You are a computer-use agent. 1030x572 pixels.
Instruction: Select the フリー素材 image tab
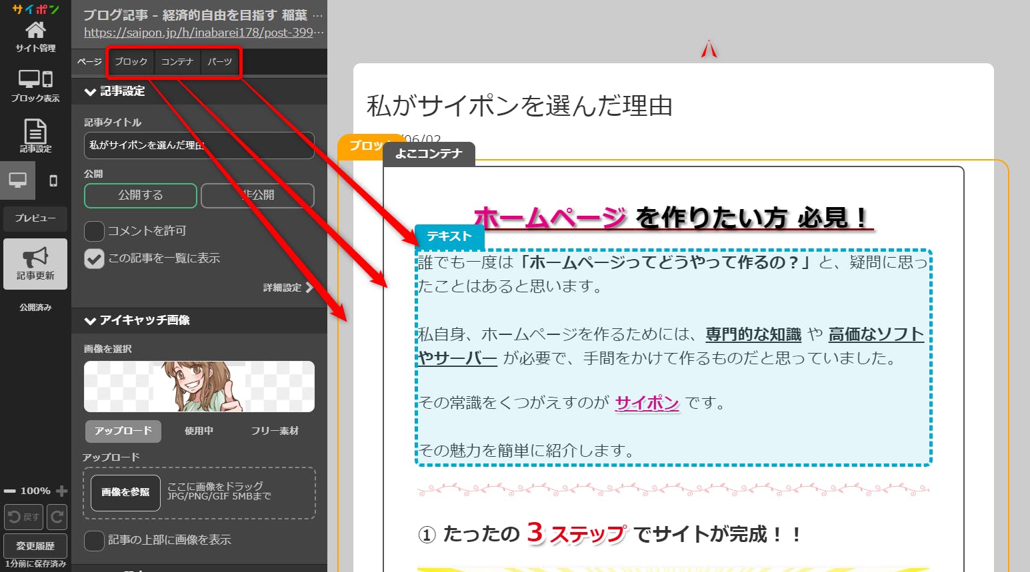pos(275,431)
